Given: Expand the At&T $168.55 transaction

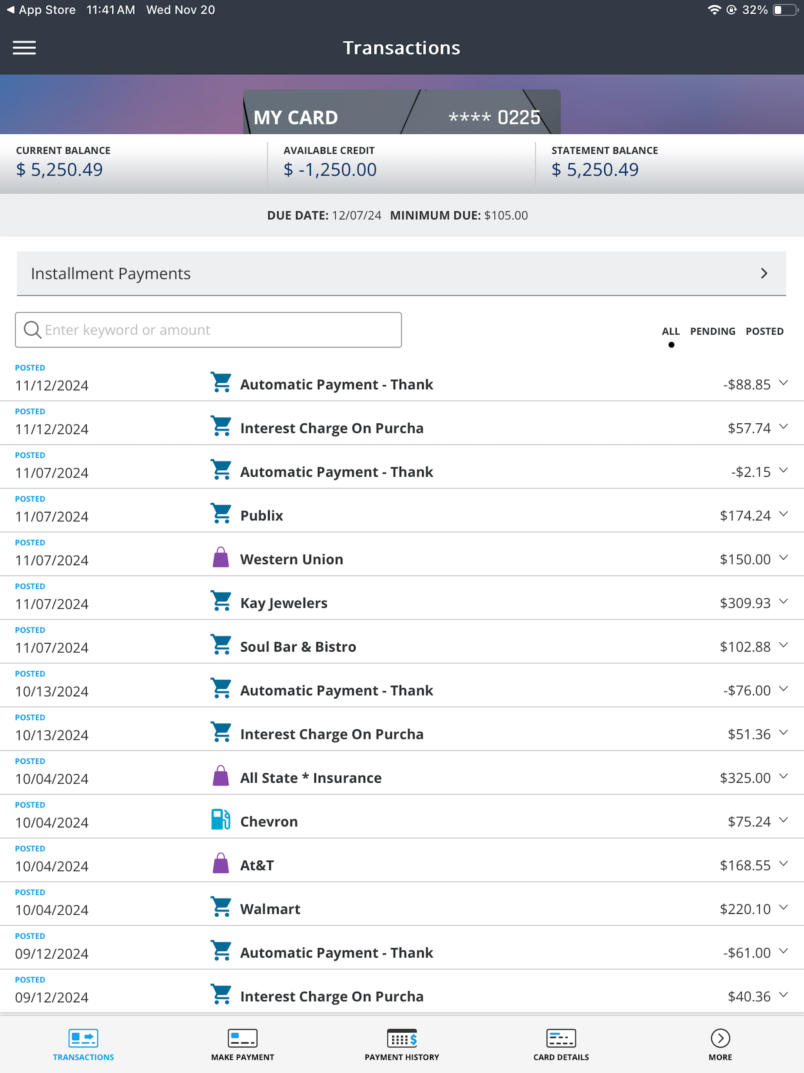Looking at the screenshot, I should 784,863.
